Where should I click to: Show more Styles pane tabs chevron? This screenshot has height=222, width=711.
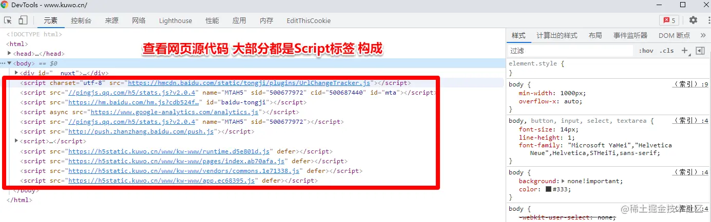[703, 35]
